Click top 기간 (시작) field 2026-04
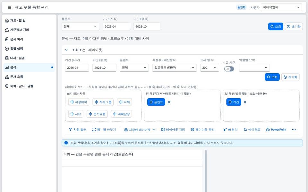 coord(116,27)
